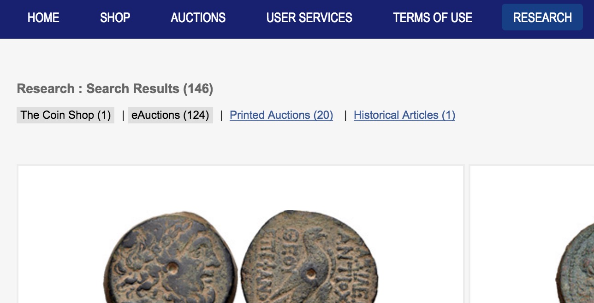
Task: Open the TERMS OF USE page
Action: (x=432, y=18)
